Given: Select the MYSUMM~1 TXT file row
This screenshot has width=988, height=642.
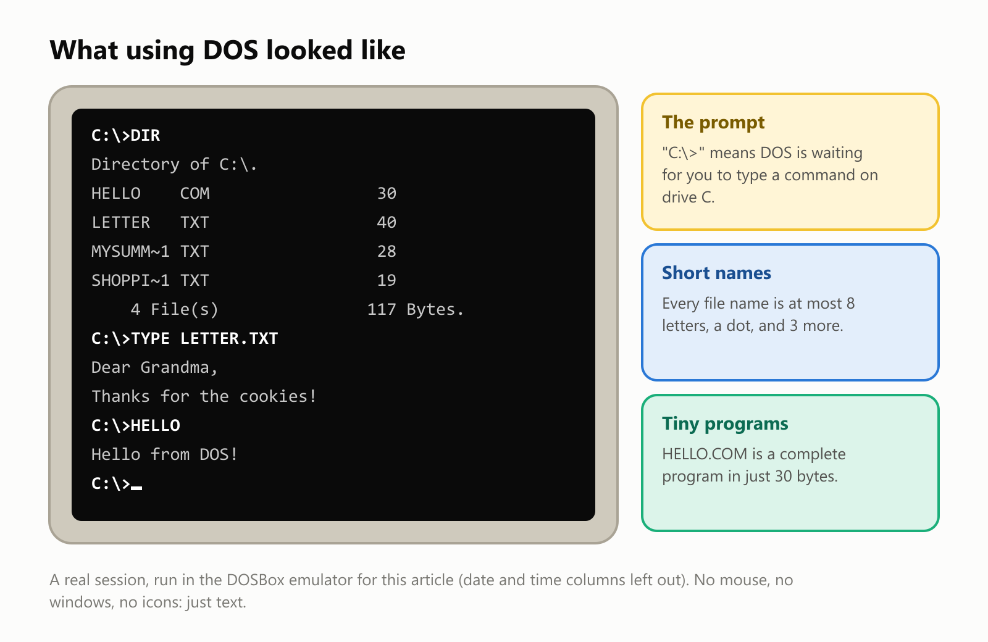Looking at the screenshot, I should 244,251.
